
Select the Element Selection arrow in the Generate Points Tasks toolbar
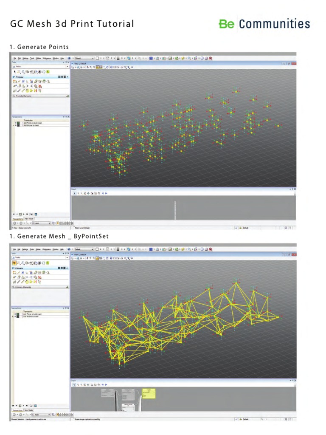tap(15, 72)
